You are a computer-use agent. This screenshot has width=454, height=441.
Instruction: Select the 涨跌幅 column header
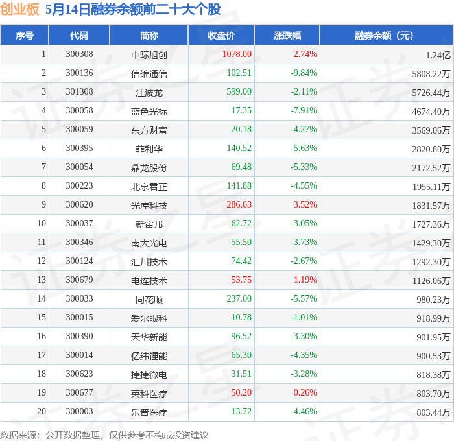[287, 35]
